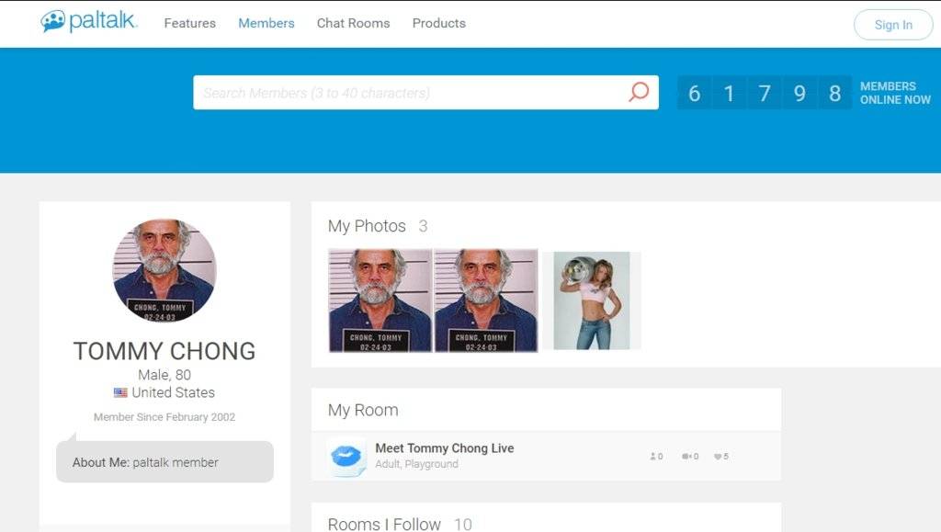Click the My Photos heading
The height and width of the screenshot is (532, 941).
pyautogui.click(x=368, y=226)
